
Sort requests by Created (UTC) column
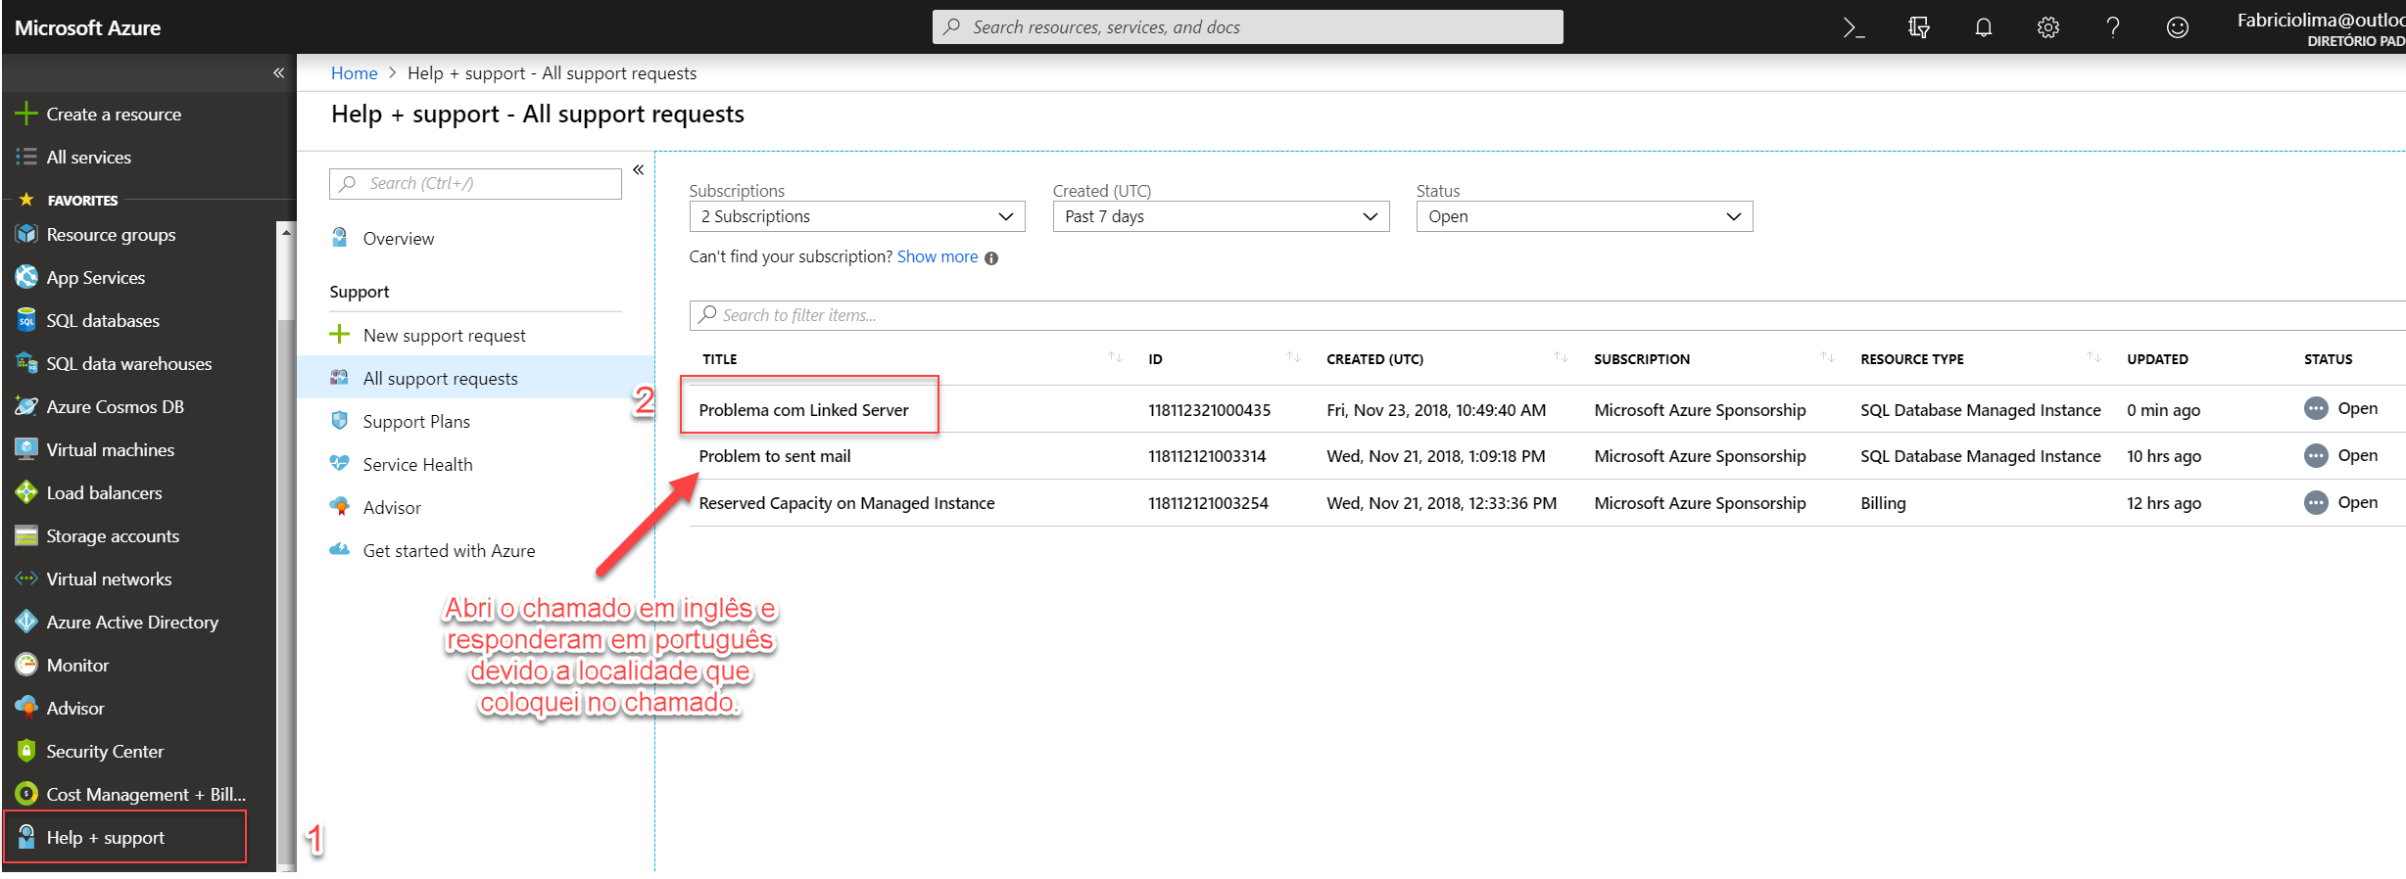pyautogui.click(x=1561, y=358)
